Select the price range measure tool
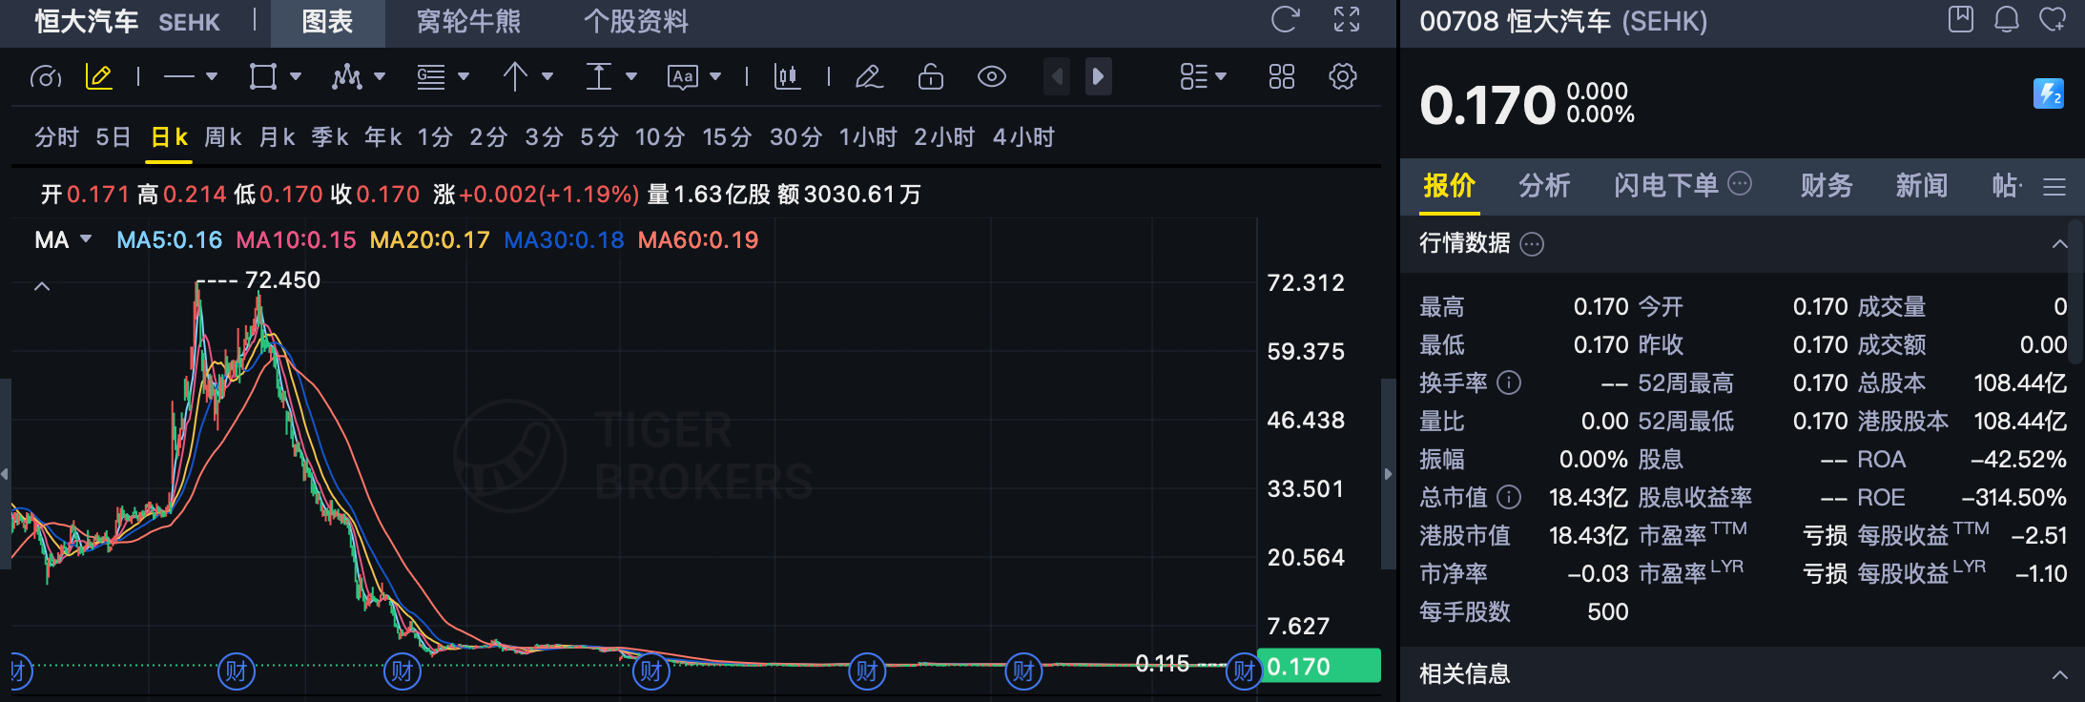 point(599,76)
